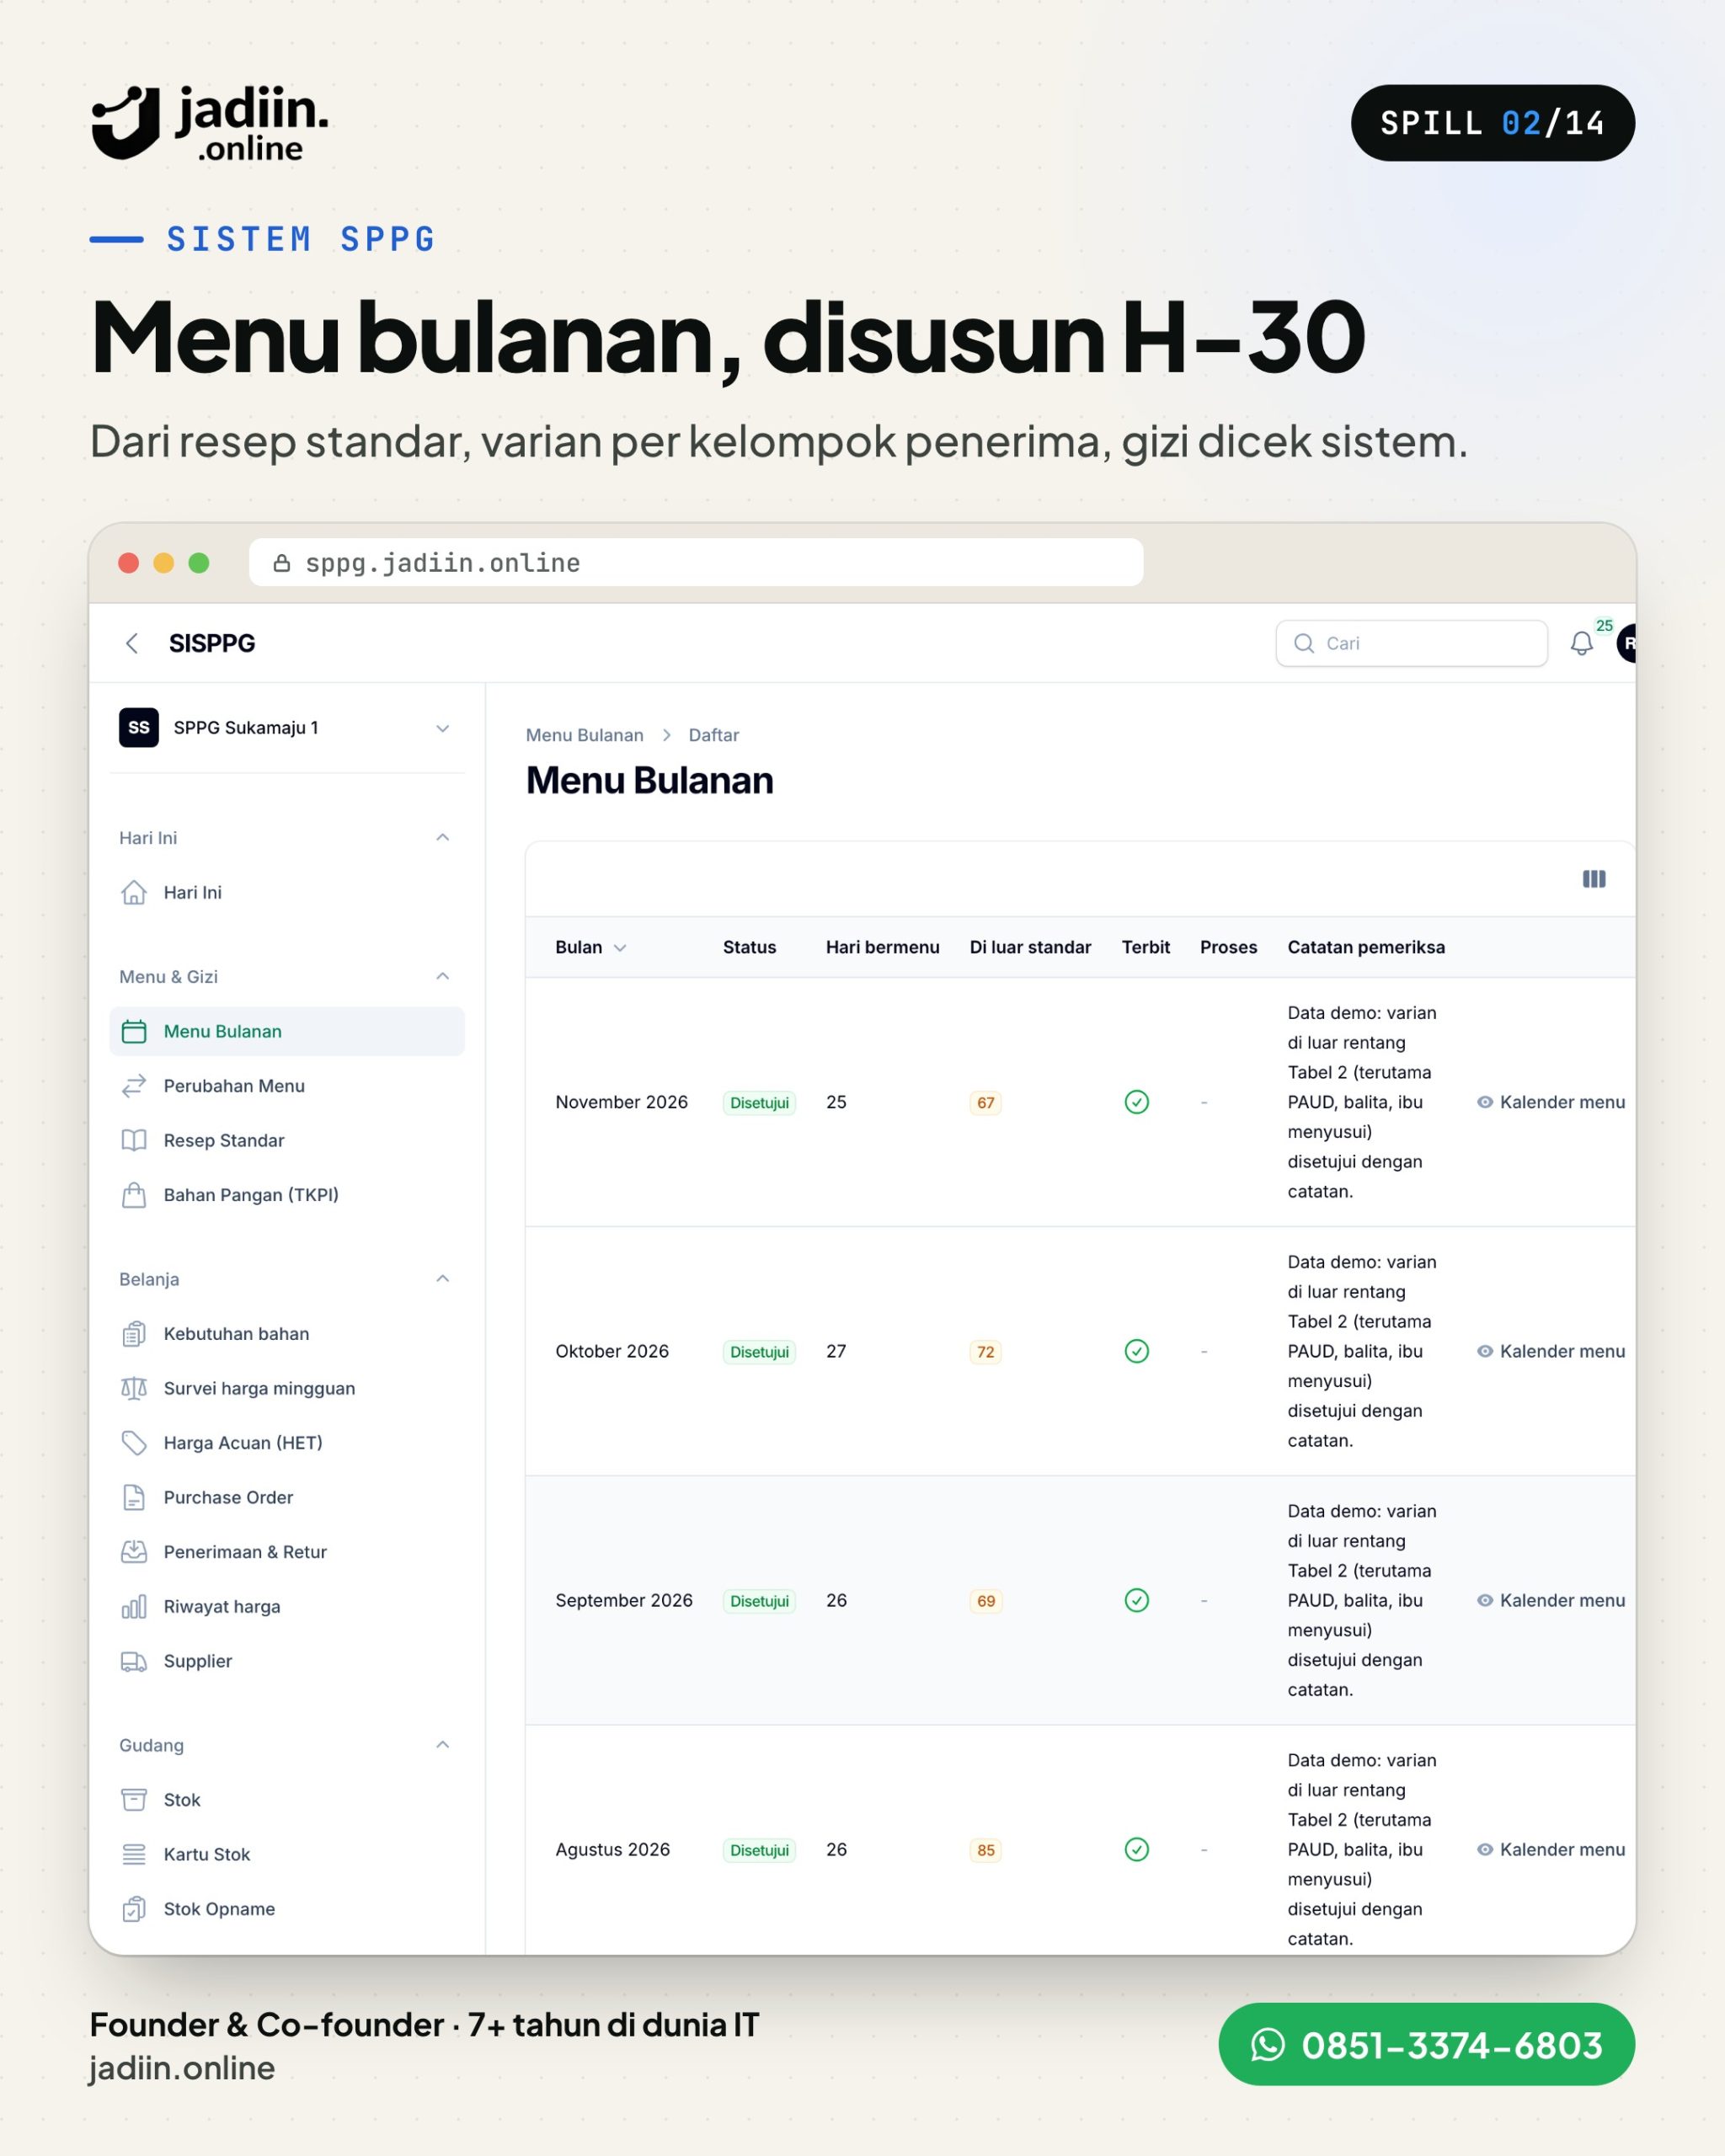The width and height of the screenshot is (1725, 2156).
Task: Open Kalender menu for September 2026
Action: click(1551, 1600)
